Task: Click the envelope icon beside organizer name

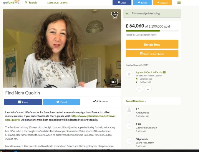Action: pos(164,72)
